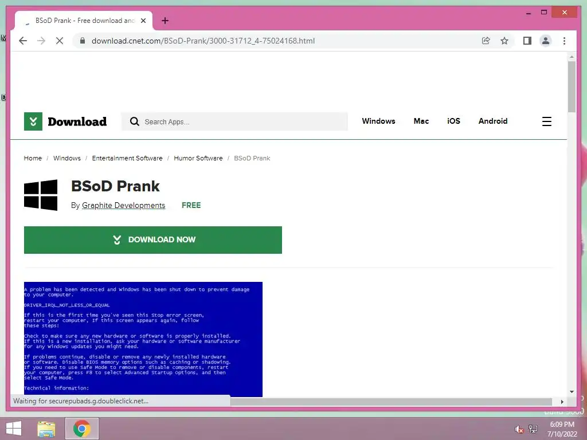
Task: Click the BSoD Prank heading
Action: pyautogui.click(x=115, y=186)
